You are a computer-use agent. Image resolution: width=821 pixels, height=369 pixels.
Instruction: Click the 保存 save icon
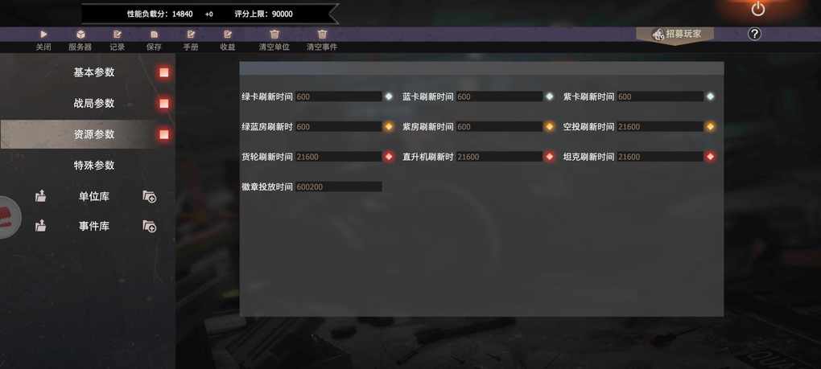(154, 35)
